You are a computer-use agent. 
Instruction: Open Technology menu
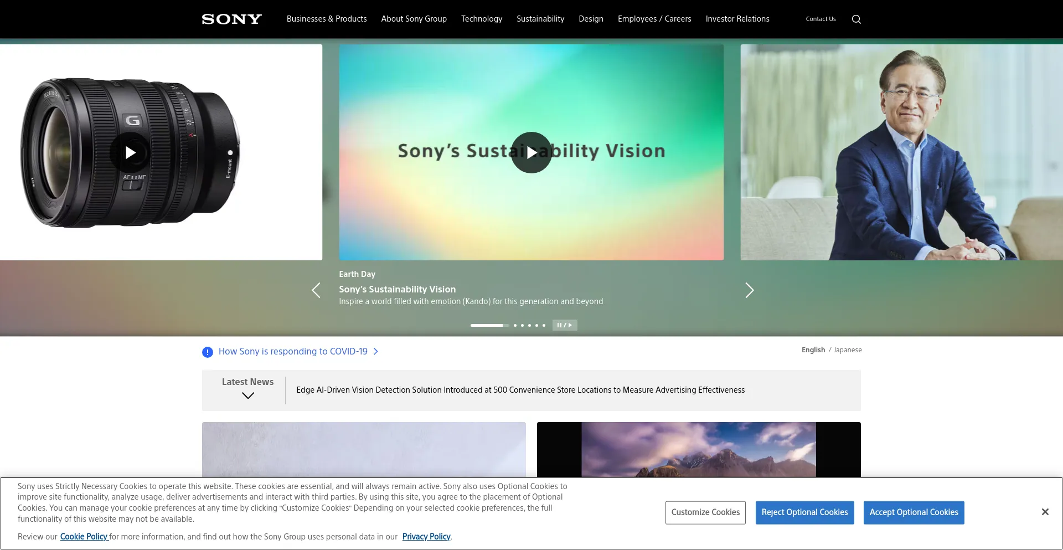(x=482, y=19)
